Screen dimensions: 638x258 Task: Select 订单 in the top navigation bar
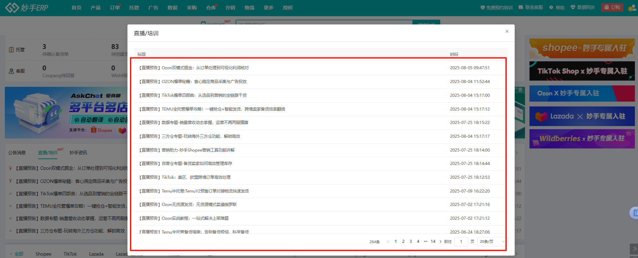pyautogui.click(x=115, y=8)
